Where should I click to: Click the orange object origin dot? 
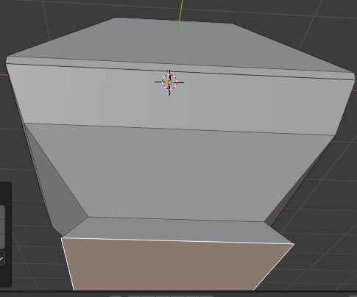tap(169, 82)
